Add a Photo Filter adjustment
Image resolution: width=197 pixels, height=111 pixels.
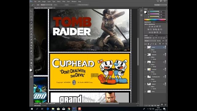(156, 30)
